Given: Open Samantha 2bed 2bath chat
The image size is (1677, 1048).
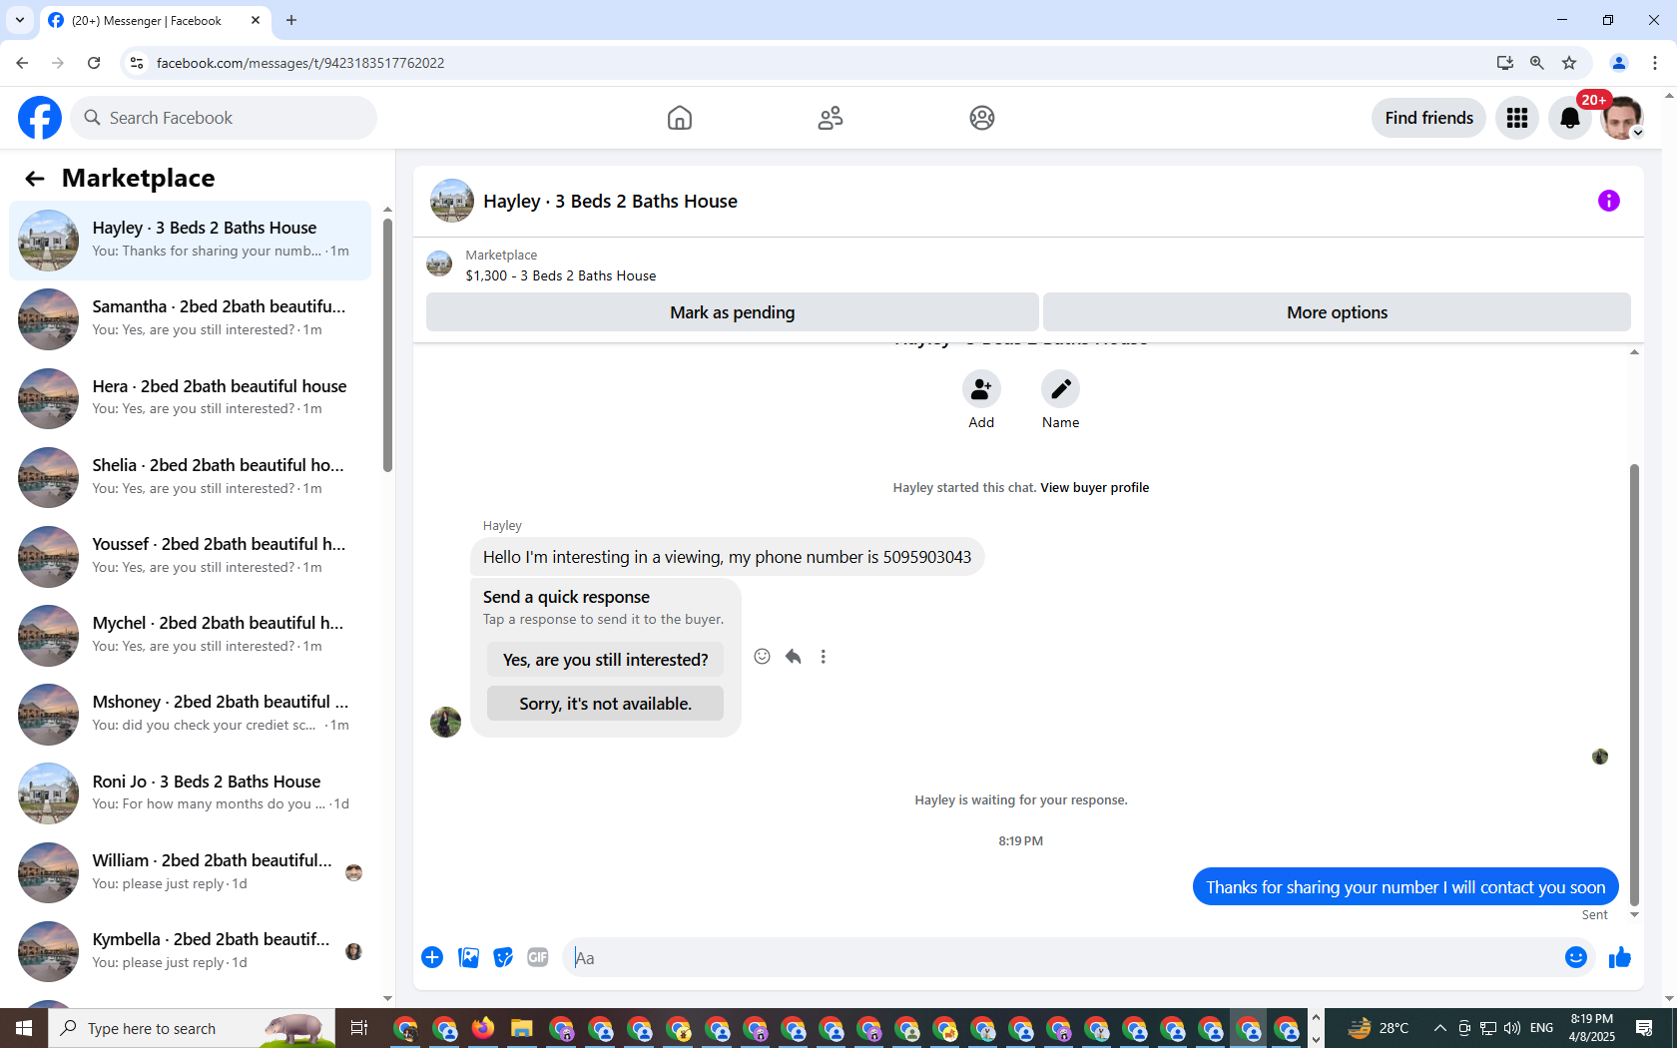Looking at the screenshot, I should point(190,319).
